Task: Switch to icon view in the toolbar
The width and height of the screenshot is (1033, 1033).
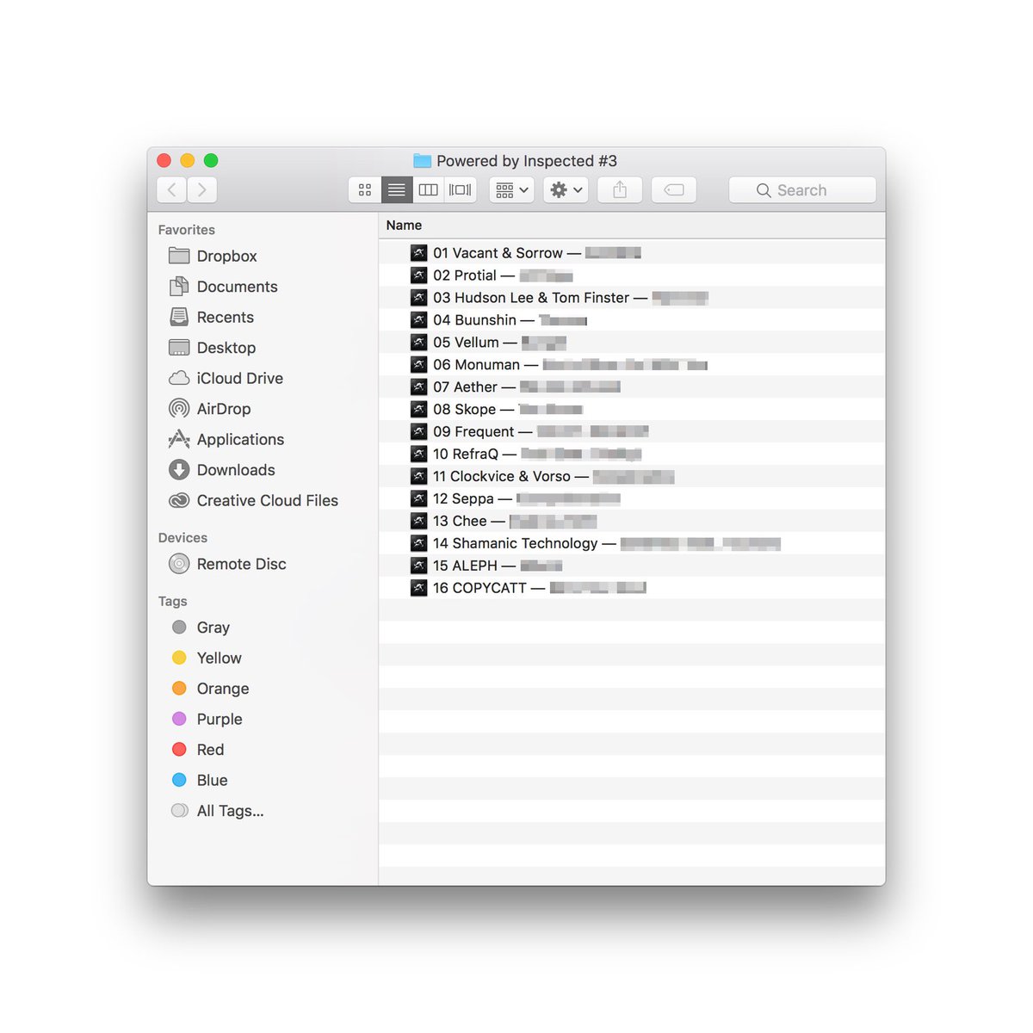Action: (364, 189)
